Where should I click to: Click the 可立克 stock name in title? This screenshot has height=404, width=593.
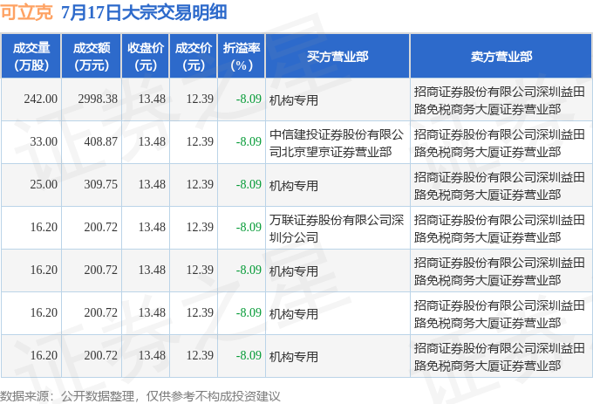pyautogui.click(x=26, y=12)
